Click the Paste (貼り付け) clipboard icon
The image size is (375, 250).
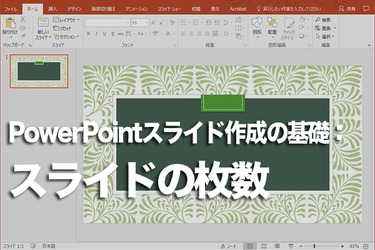pyautogui.click(x=11, y=24)
